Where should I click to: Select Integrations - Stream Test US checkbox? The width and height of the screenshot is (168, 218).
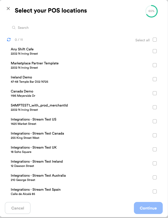pos(155,121)
